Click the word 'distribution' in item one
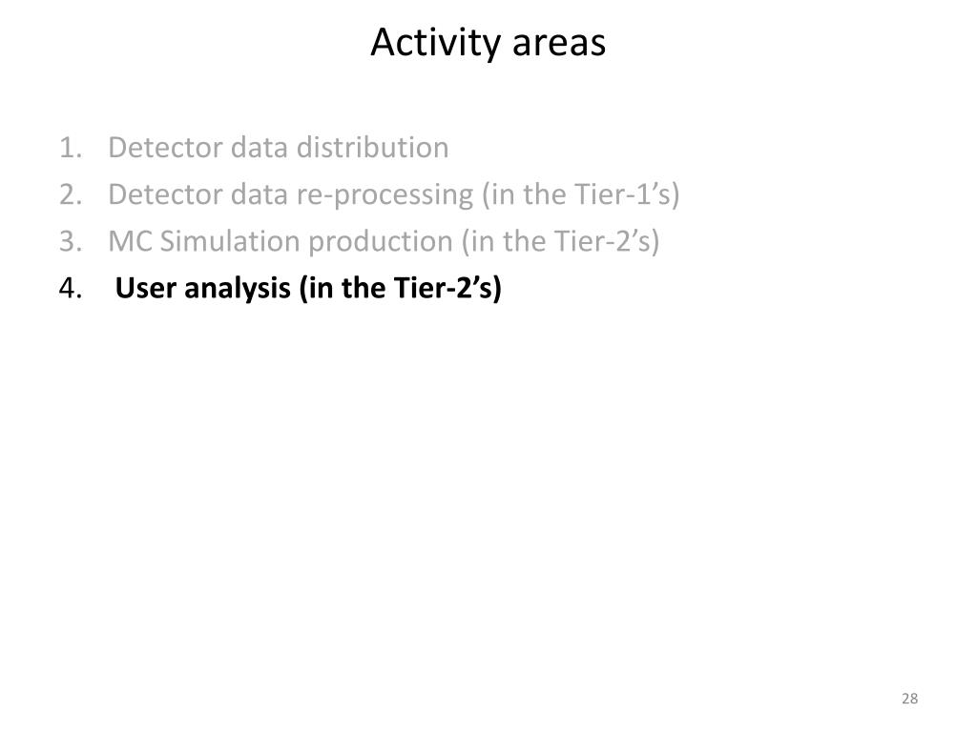Viewport: 977px width, 732px height. 373,148
